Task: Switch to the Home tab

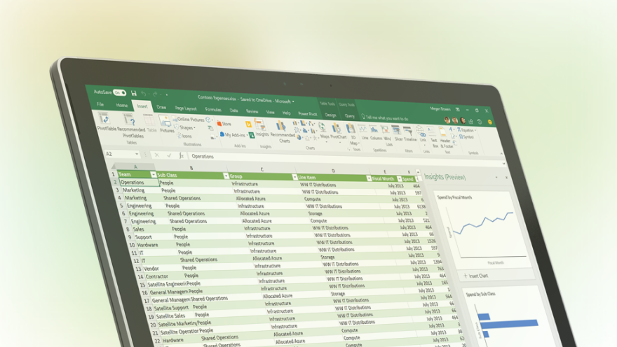Action: click(x=121, y=105)
